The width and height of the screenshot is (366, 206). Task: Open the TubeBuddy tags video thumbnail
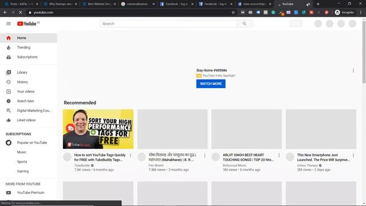coord(98,129)
